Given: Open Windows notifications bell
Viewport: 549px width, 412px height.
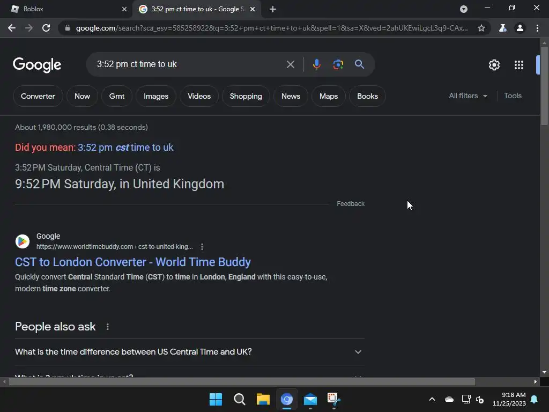Looking at the screenshot, I should click(x=535, y=399).
